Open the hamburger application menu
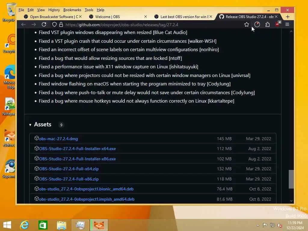 click(x=287, y=24)
